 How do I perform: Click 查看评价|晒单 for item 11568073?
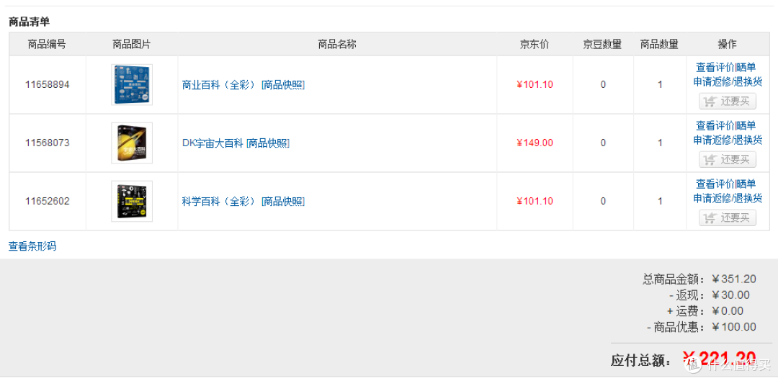click(726, 125)
